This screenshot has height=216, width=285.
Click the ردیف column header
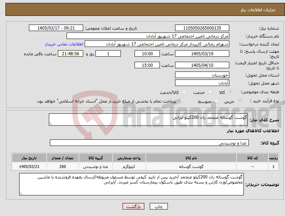click(x=273, y=158)
